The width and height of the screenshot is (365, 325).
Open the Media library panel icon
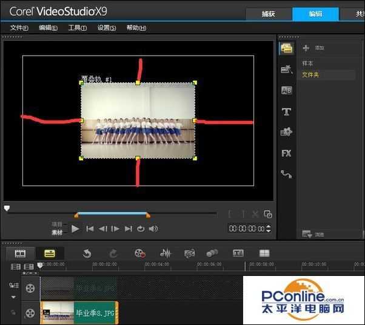click(286, 48)
